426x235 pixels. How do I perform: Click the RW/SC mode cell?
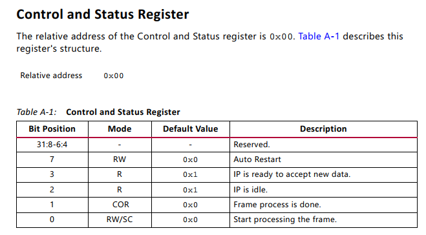120,220
